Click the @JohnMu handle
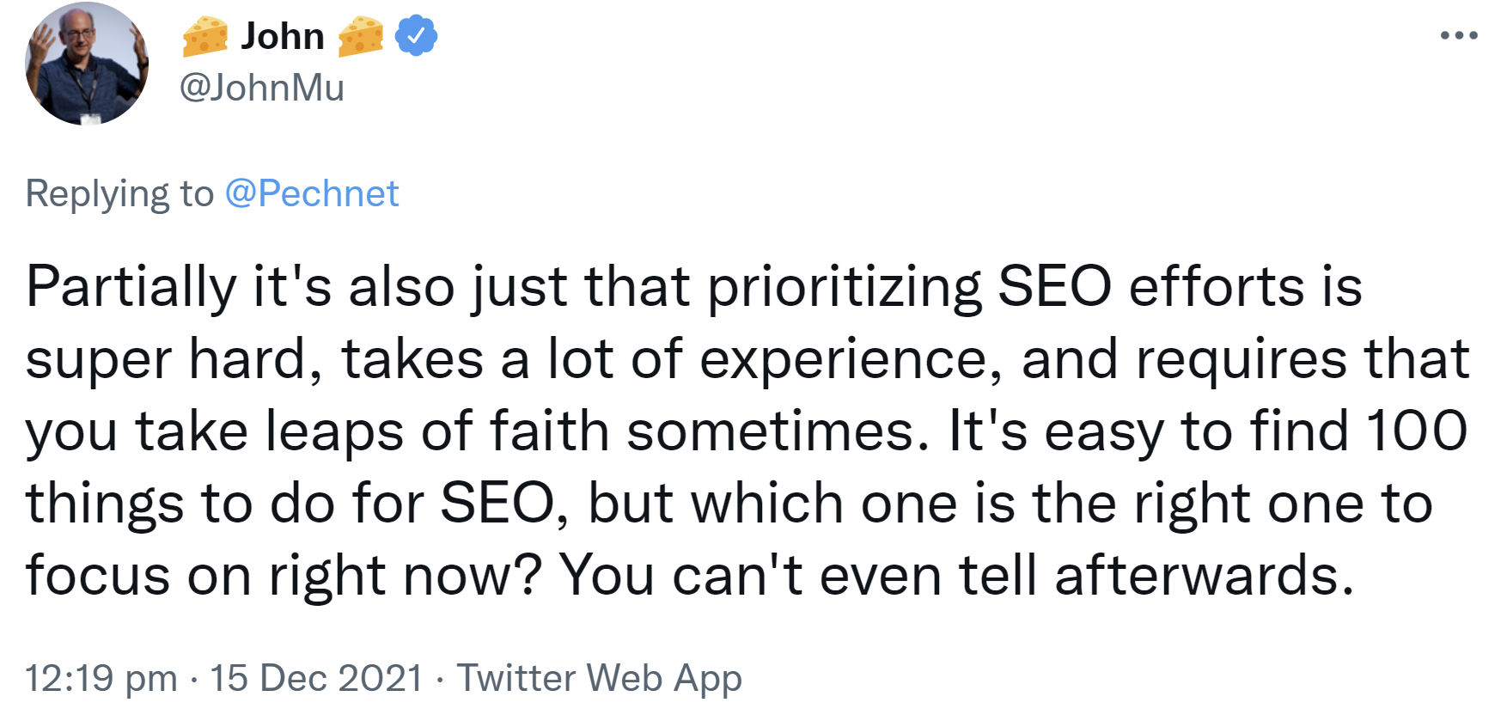 coord(262,86)
